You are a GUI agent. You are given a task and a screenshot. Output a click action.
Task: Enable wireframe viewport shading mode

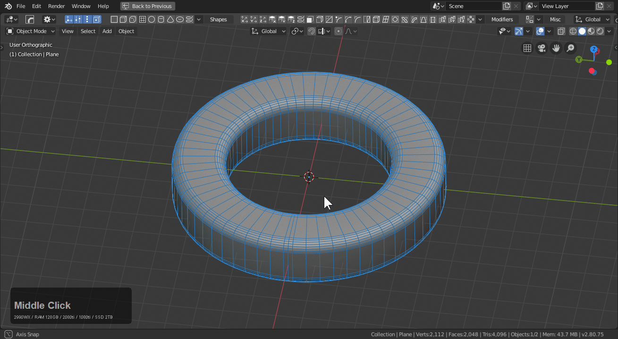(x=573, y=31)
